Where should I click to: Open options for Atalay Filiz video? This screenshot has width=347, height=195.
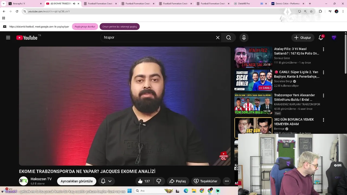click(323, 49)
